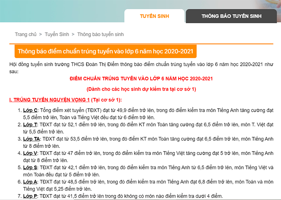This screenshot has width=281, height=200.
Task: Click the underlined "Lớp S" label
Action: tap(30, 168)
